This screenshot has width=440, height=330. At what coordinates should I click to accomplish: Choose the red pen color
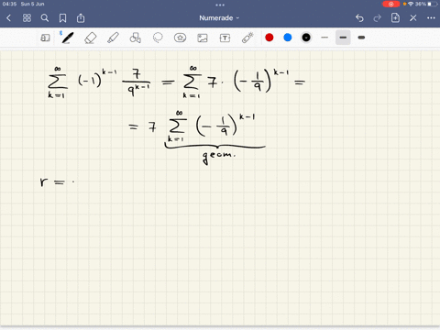pyautogui.click(x=269, y=38)
